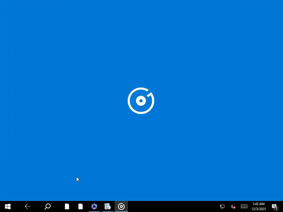Open the network status tray icon

(222, 206)
